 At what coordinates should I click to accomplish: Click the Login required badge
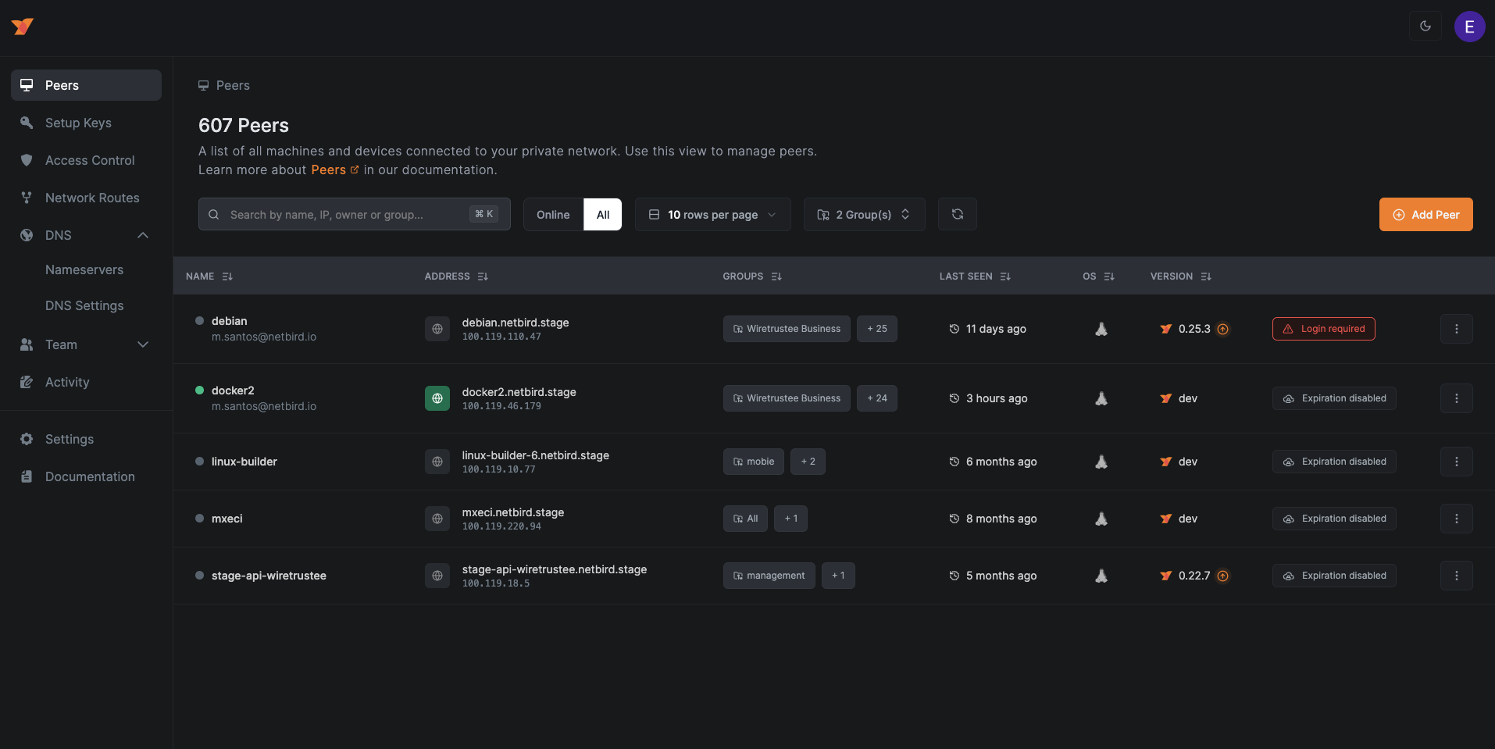coord(1324,329)
